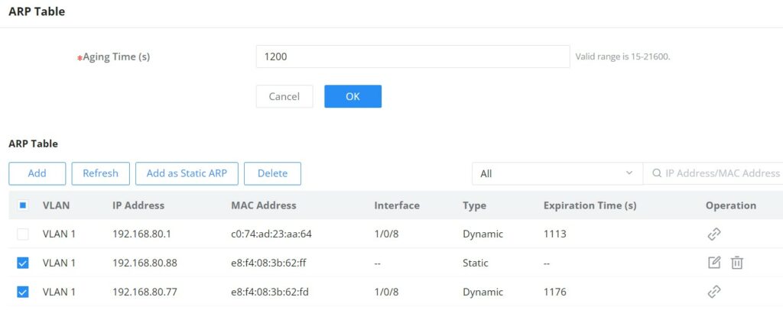This screenshot has width=783, height=310.
Task: Click the Delete button above the table
Action: [273, 173]
